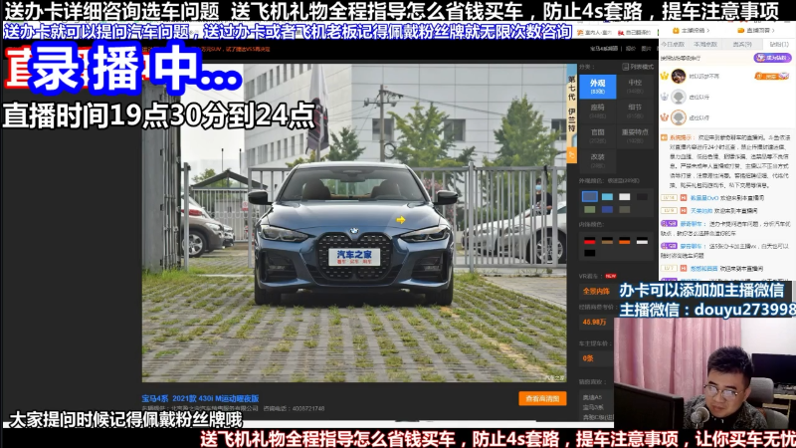This screenshot has height=448, width=796.
Task: Switch to the 今日点数 ranking tab
Action: point(673,44)
